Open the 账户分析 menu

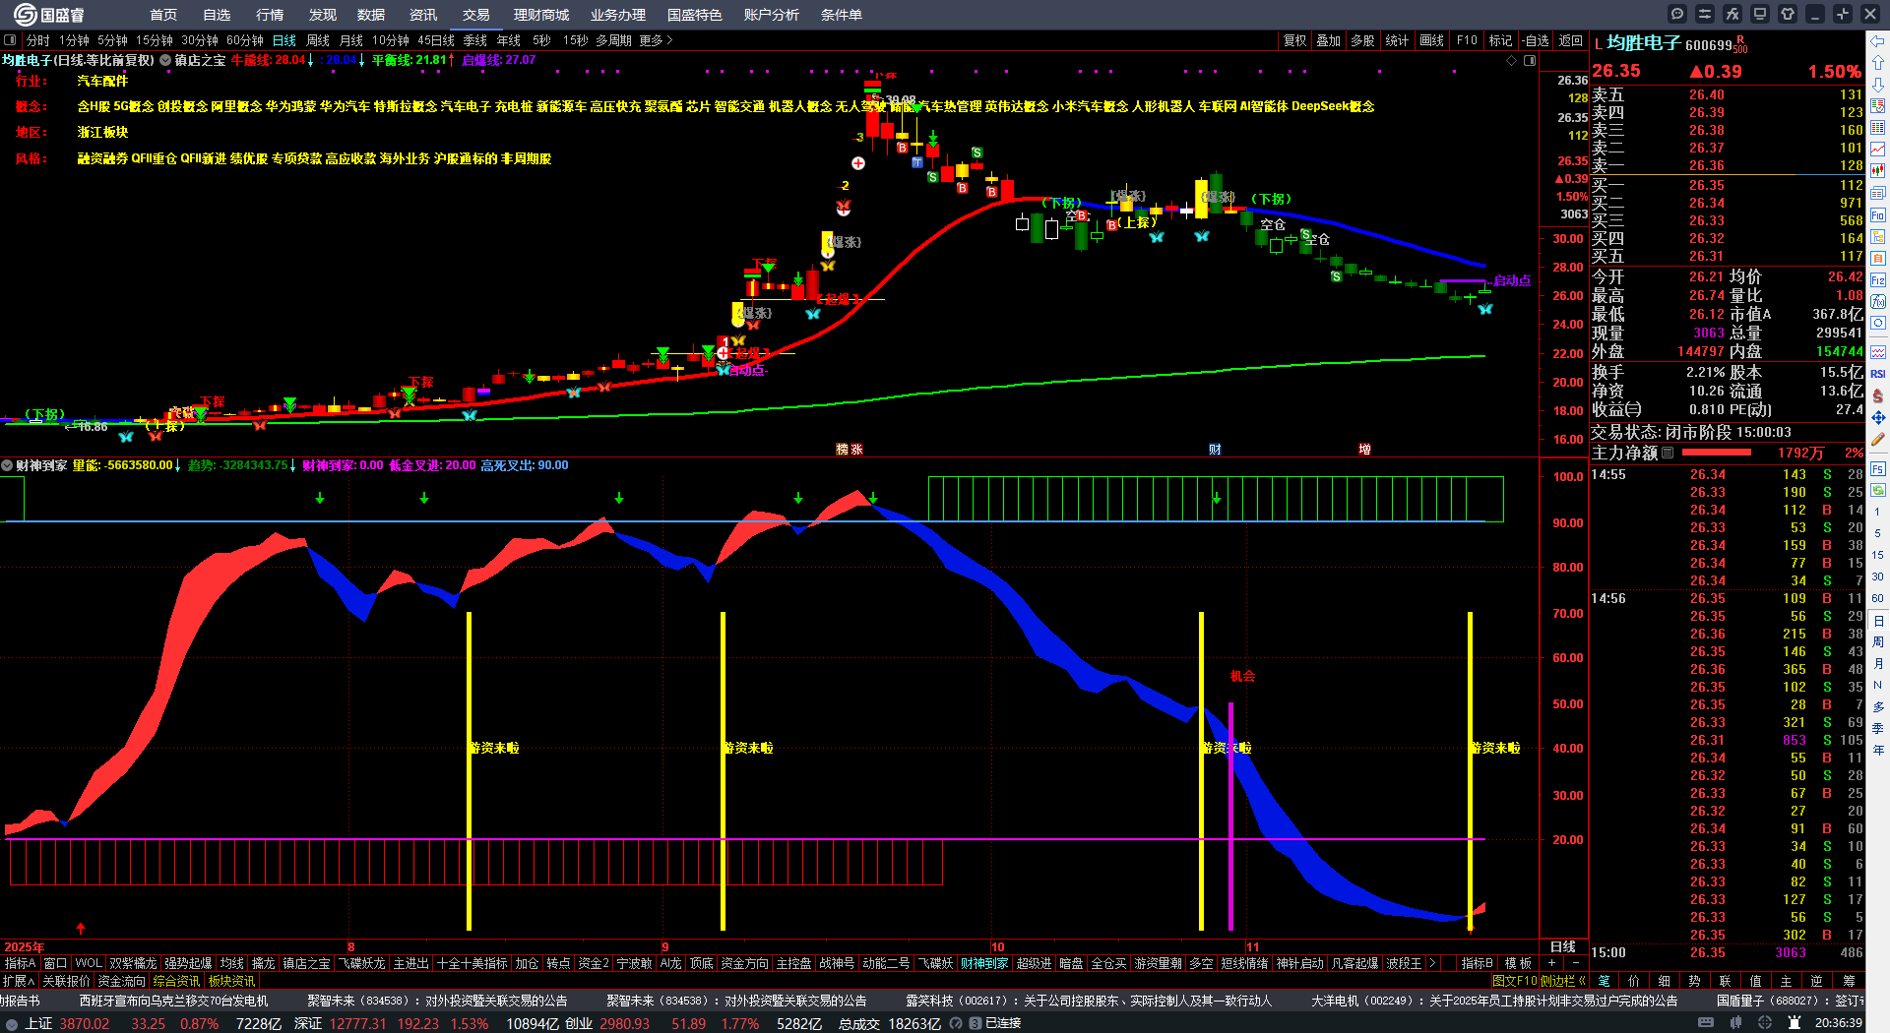tap(772, 15)
